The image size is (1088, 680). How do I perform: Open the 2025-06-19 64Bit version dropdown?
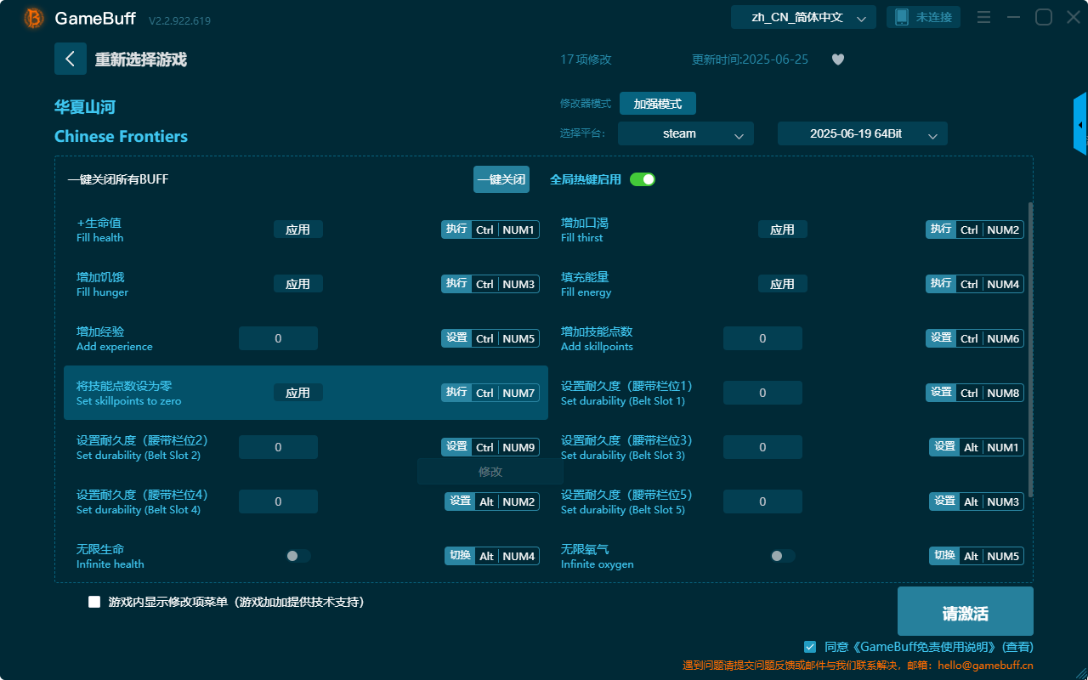pyautogui.click(x=862, y=133)
